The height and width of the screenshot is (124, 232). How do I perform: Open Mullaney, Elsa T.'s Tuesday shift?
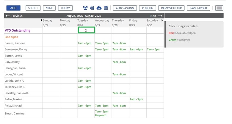point(84,87)
